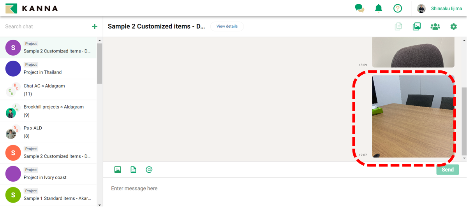This screenshot has width=467, height=210.
Task: Open chat settings gear icon
Action: pyautogui.click(x=453, y=26)
